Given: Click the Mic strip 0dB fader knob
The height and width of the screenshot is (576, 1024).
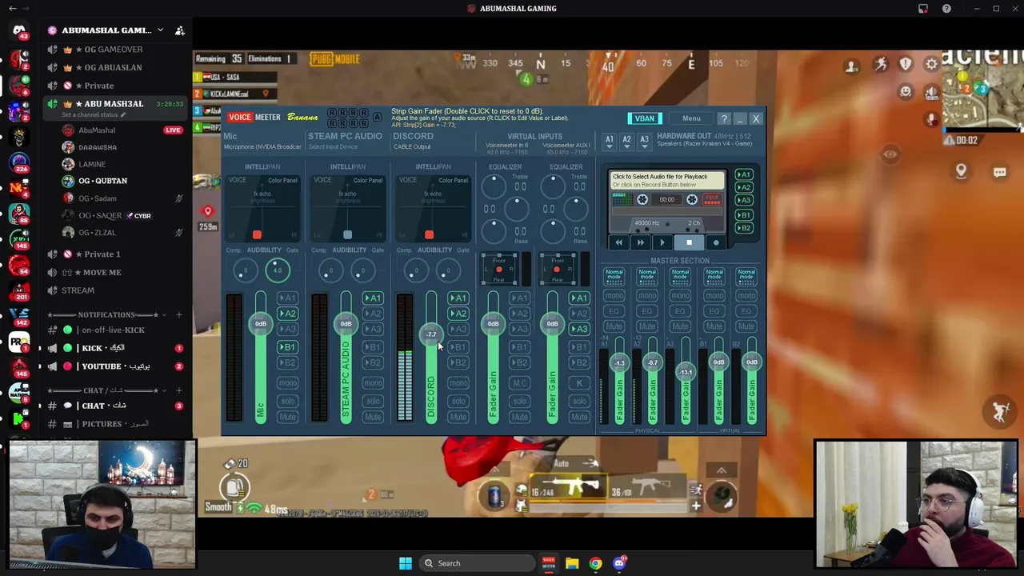Looking at the screenshot, I should click(x=260, y=324).
